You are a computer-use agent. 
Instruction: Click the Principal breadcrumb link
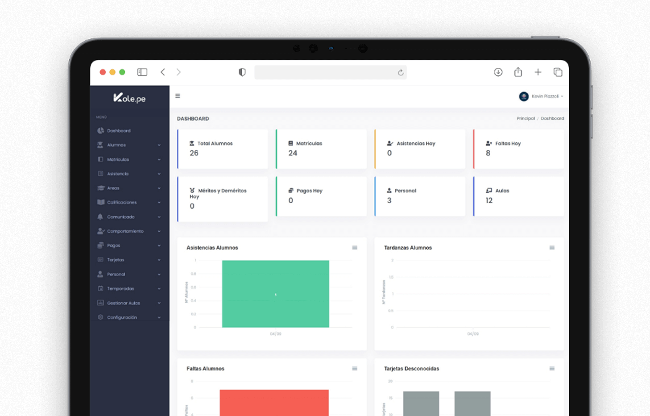pyautogui.click(x=525, y=119)
